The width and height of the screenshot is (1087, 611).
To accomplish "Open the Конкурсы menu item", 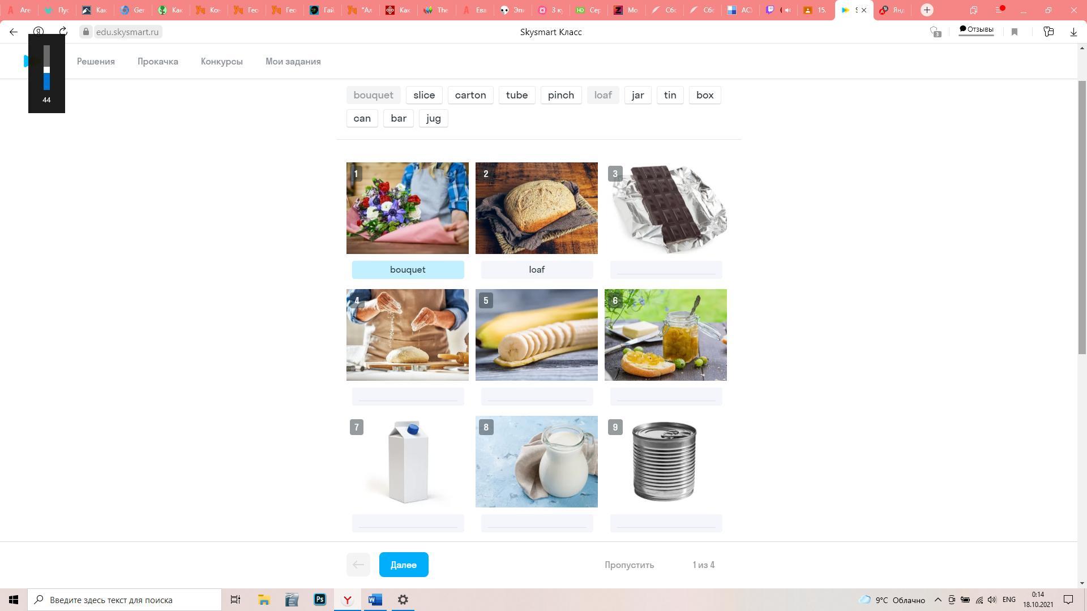I will (x=222, y=61).
